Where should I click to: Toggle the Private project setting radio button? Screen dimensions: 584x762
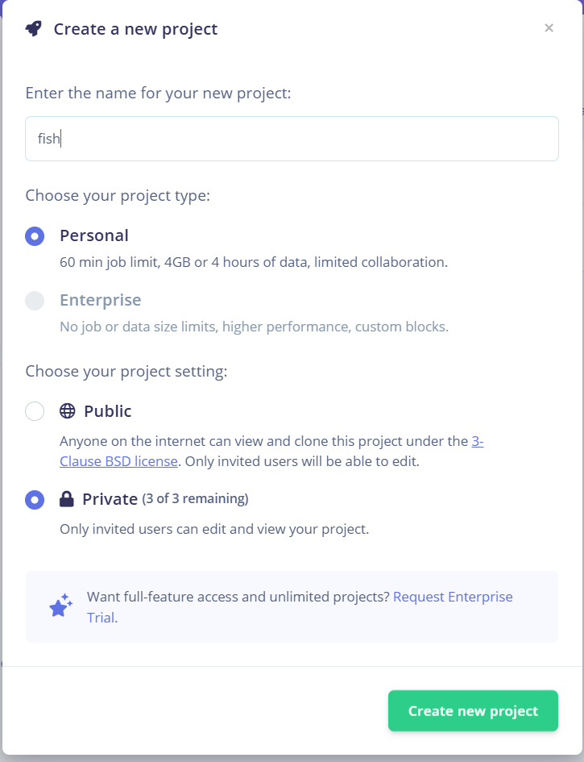pos(35,499)
